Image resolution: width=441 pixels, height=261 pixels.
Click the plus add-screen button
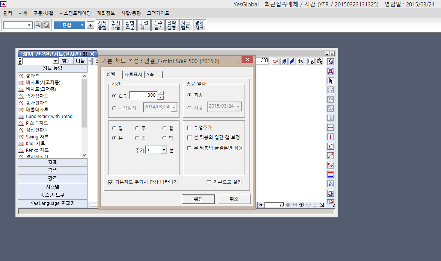pyautogui.click(x=90, y=25)
